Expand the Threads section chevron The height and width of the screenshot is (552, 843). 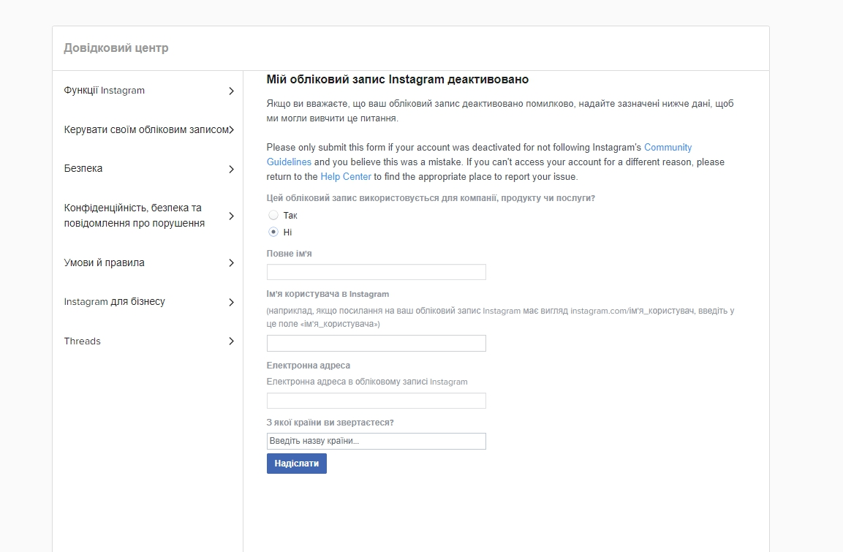coord(231,341)
